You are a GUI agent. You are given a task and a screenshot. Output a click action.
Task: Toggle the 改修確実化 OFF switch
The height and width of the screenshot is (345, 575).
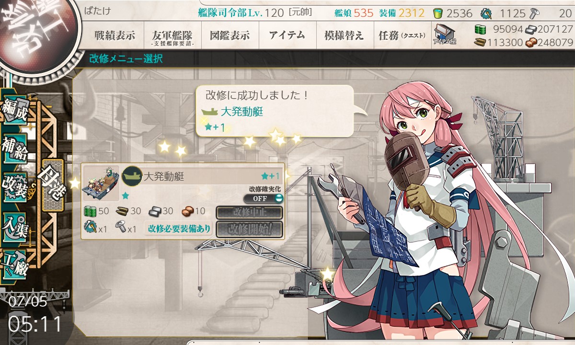[x=263, y=198]
